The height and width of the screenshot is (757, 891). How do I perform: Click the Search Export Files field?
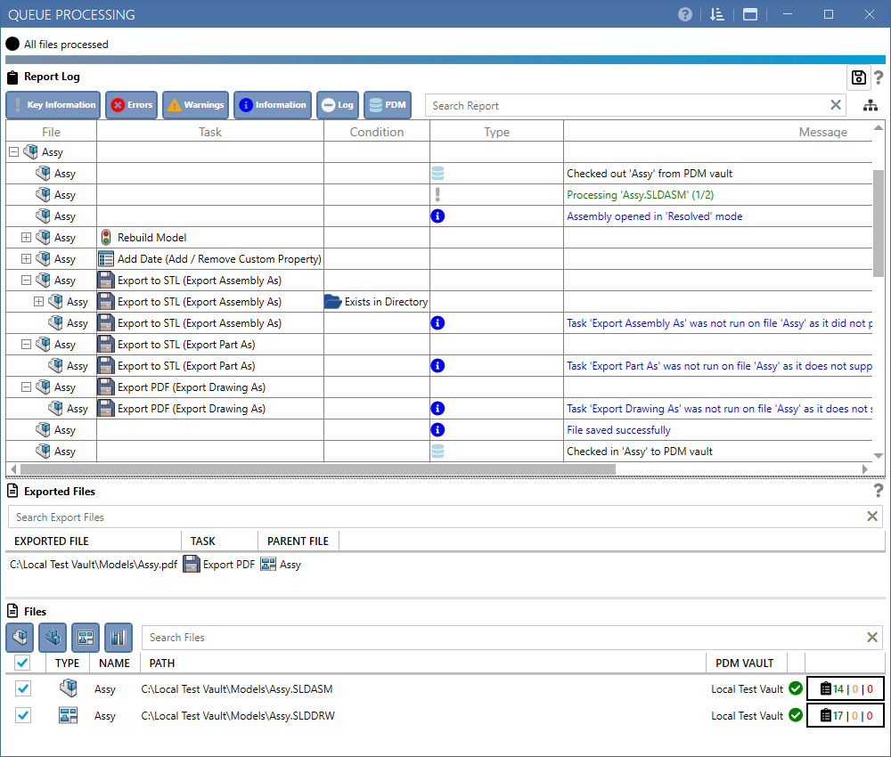(437, 517)
